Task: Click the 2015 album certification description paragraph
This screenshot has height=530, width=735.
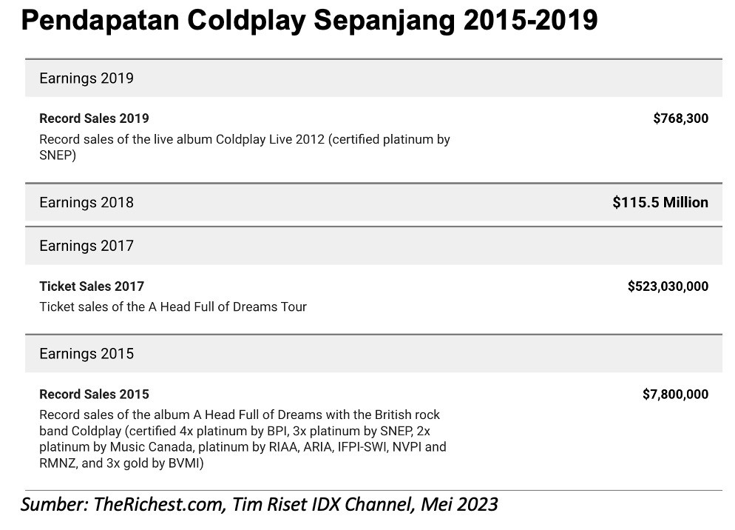Action: click(243, 439)
